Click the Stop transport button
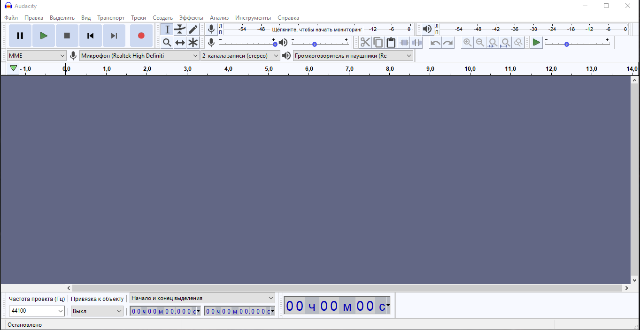Screen dimensions: 640x330 67,36
